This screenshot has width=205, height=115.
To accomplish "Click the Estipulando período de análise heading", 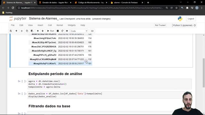I will pyautogui.click(x=55, y=74).
